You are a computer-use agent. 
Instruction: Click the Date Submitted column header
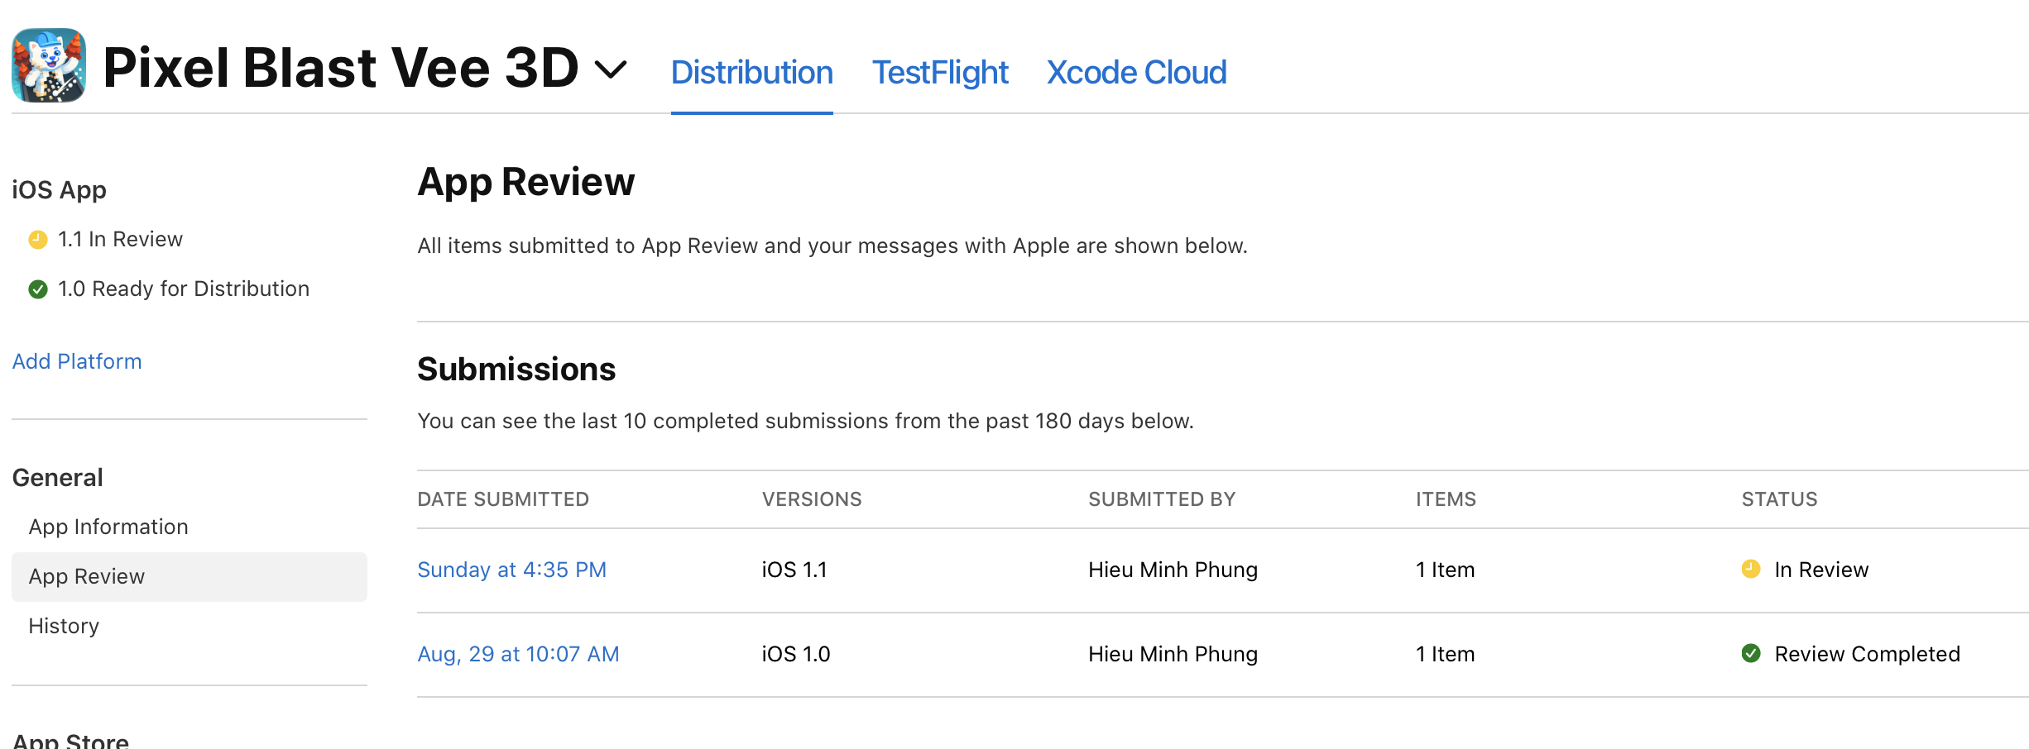(x=503, y=499)
